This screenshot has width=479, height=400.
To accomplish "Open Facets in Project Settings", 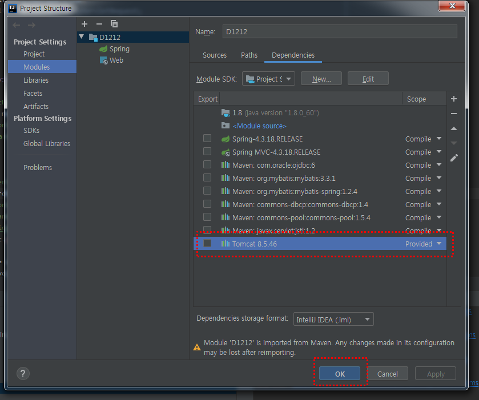I will (x=33, y=94).
